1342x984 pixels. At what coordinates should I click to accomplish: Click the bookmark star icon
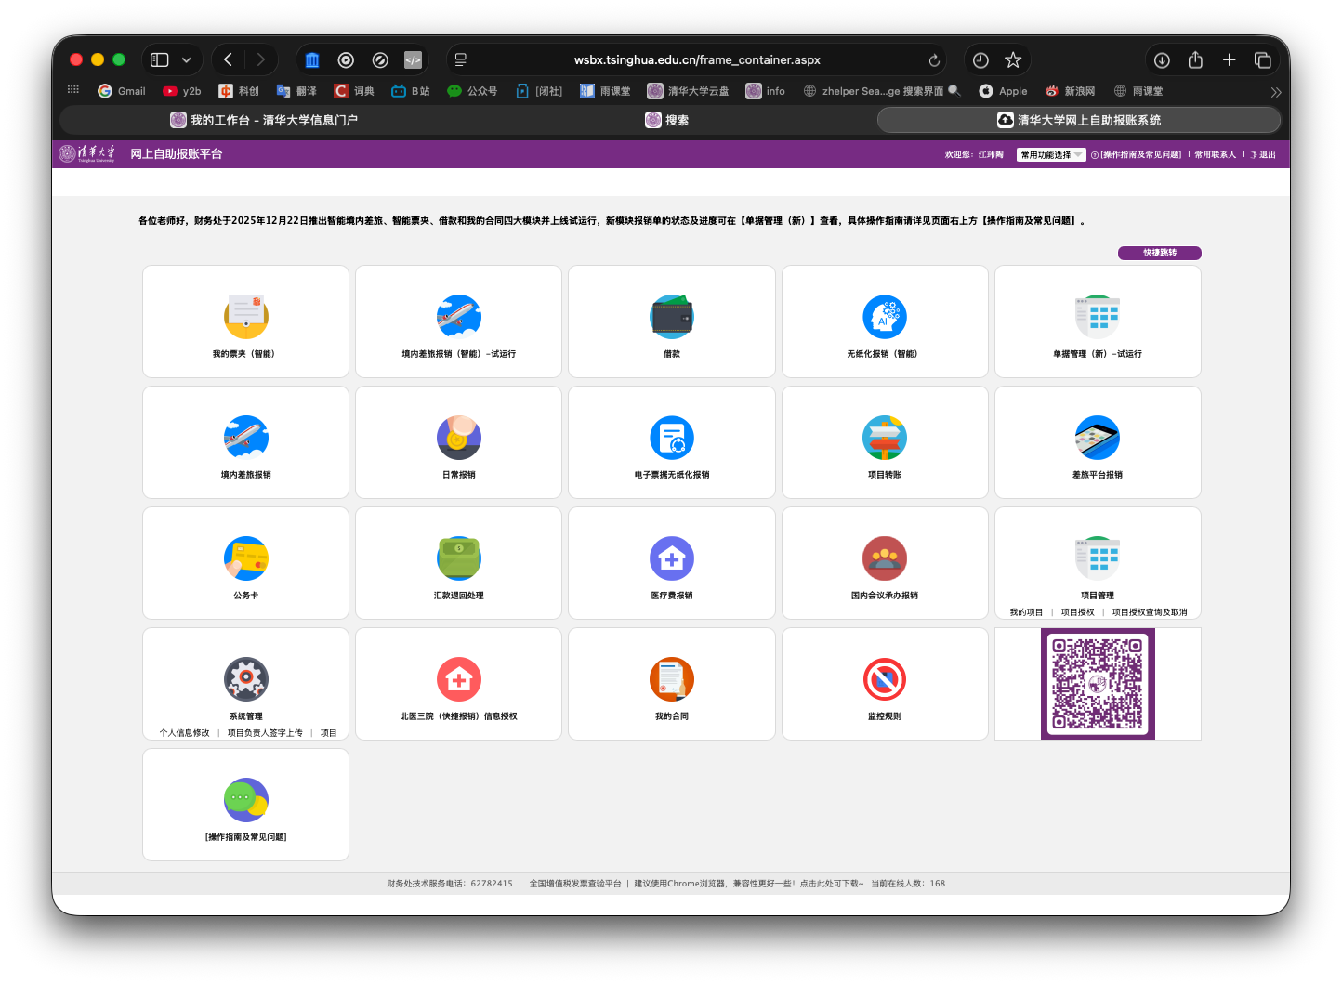pos(1013,59)
